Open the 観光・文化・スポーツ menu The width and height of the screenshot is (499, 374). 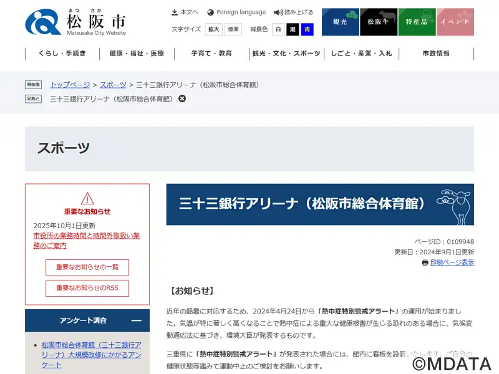(286, 54)
